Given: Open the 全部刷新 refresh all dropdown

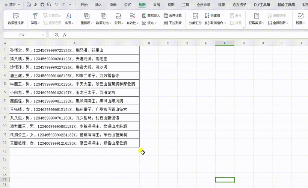Looking at the screenshot, I should pyautogui.click(x=278, y=23).
